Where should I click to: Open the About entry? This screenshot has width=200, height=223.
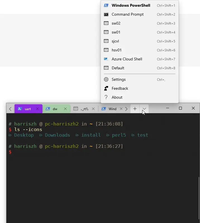pyautogui.click(x=140, y=98)
